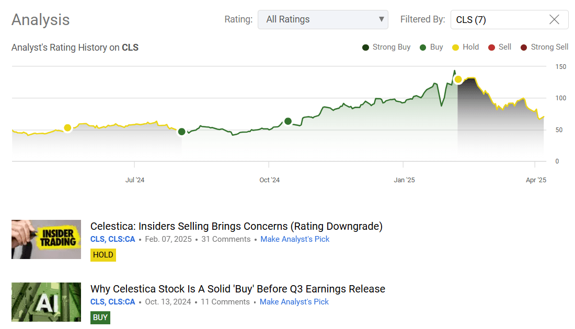Image resolution: width=575 pixels, height=329 pixels.
Task: Click the HOLD rating badge
Action: [x=103, y=255]
